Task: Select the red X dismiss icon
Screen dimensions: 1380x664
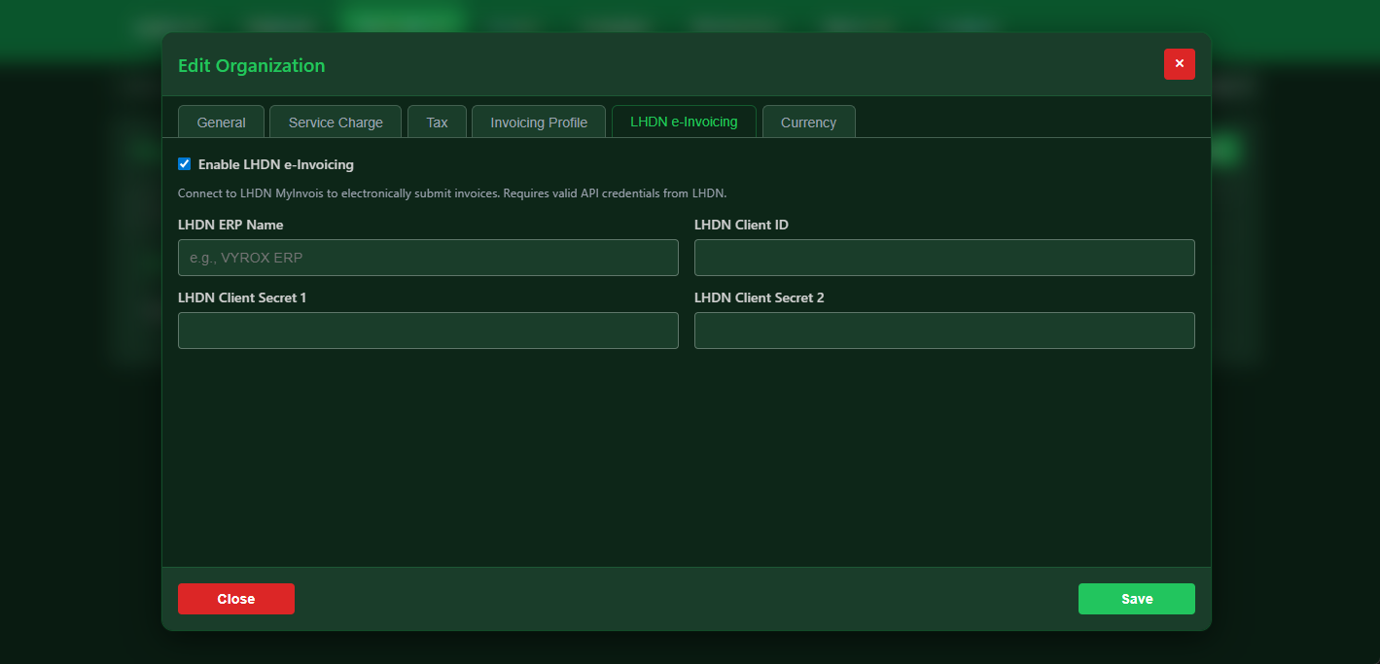Action: (x=1179, y=63)
